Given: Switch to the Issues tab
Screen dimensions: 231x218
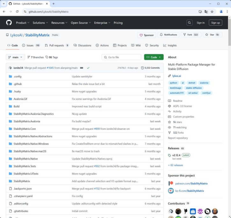Looking at the screenshot, I should [31, 46].
